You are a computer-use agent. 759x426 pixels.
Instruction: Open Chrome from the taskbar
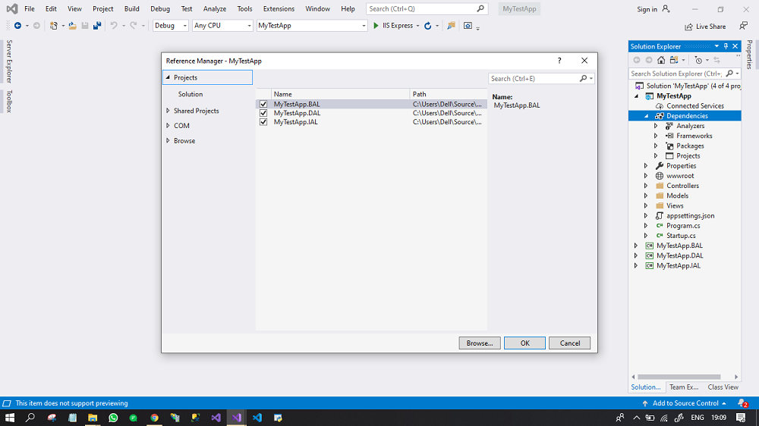(154, 418)
